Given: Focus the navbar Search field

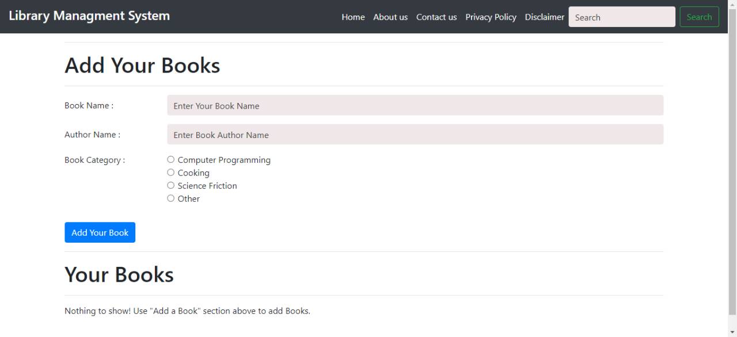Looking at the screenshot, I should (x=622, y=17).
